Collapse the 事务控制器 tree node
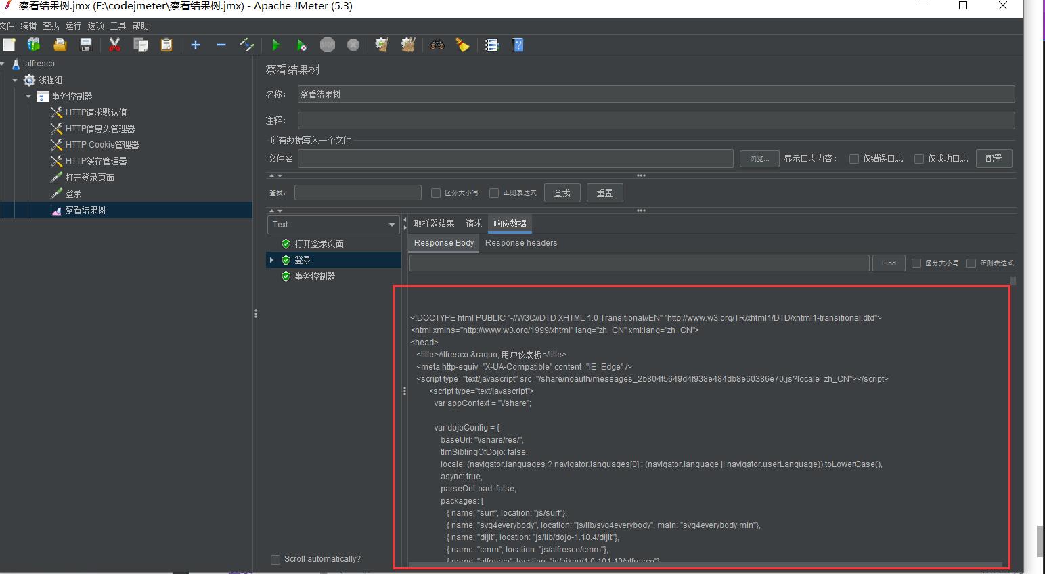 (x=28, y=96)
